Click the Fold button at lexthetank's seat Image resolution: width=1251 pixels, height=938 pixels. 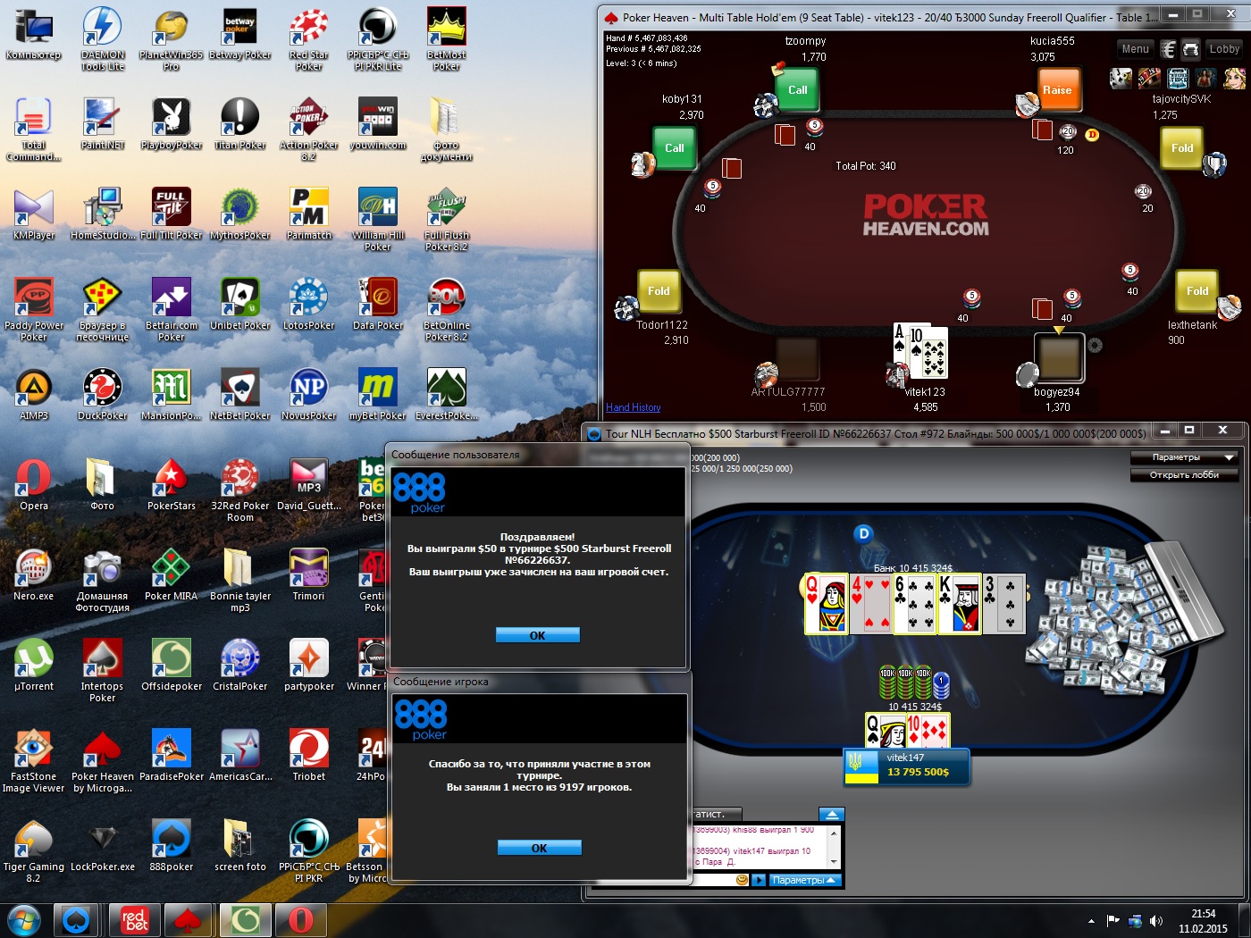[x=1197, y=291]
